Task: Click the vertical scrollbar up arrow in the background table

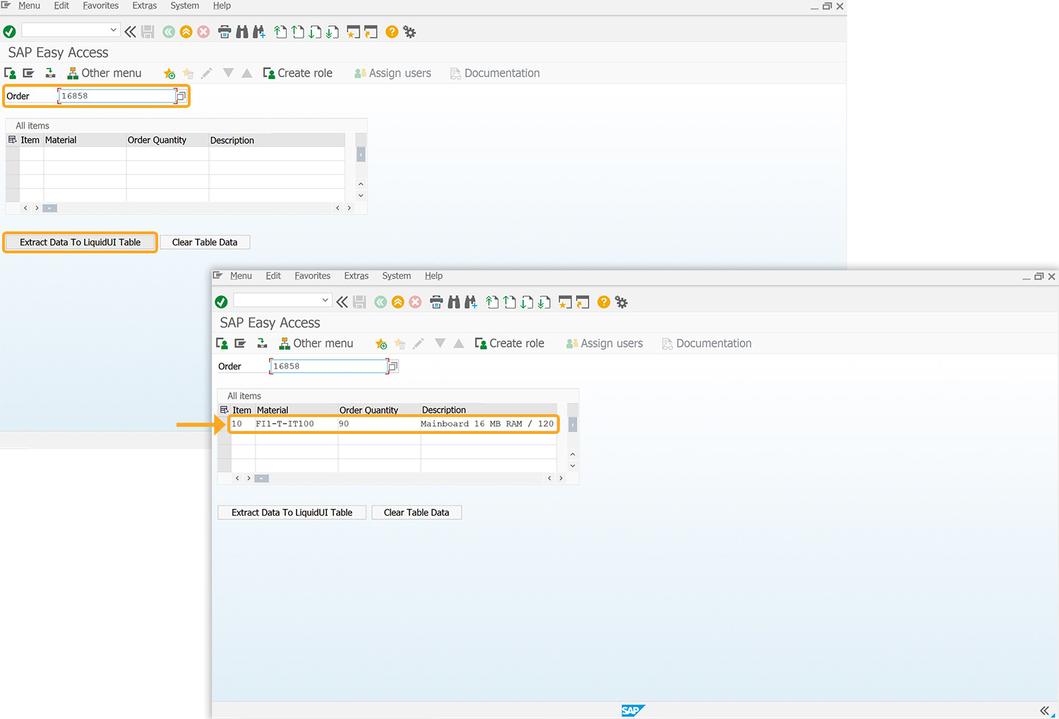Action: [361, 184]
